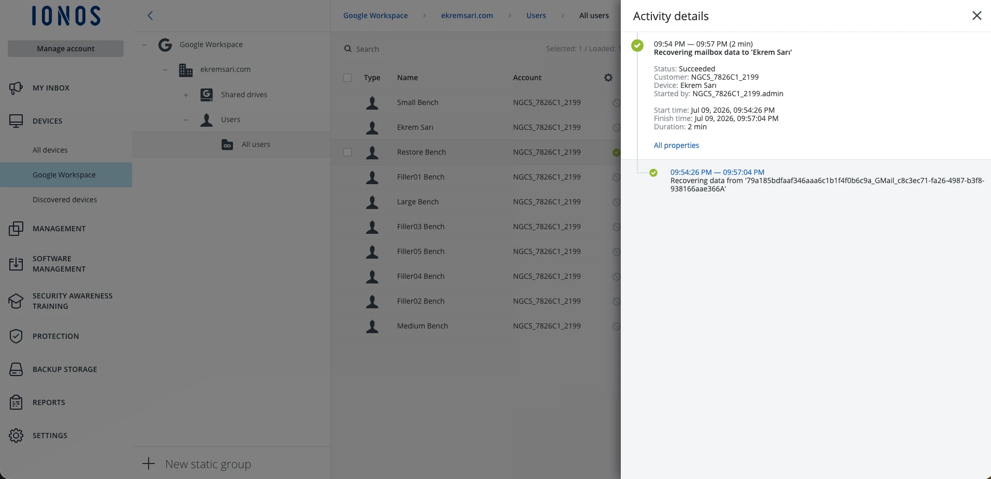Click the plus icon for New static group
The width and height of the screenshot is (991, 479).
point(149,463)
